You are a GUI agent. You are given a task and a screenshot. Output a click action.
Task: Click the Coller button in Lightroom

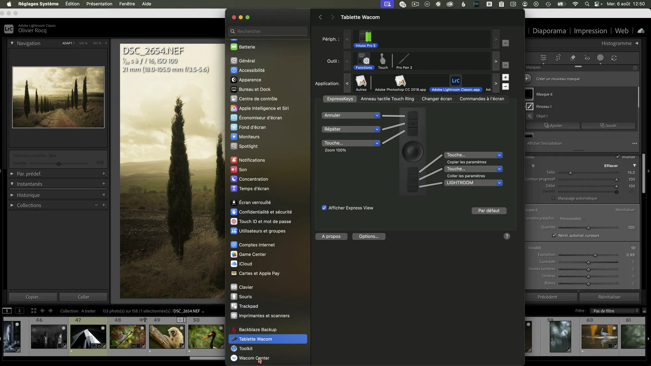pos(83,297)
